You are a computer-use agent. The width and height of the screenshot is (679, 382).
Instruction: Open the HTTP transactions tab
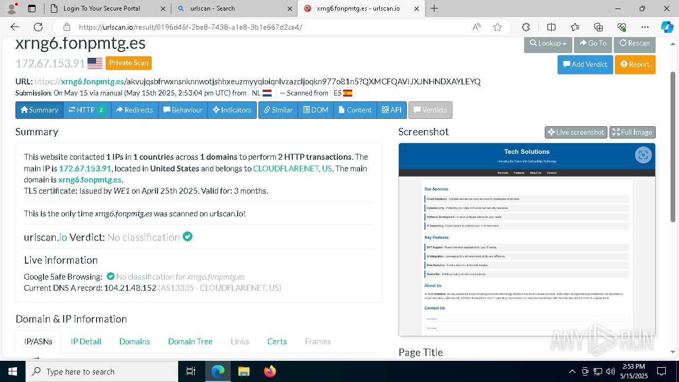[x=87, y=110]
